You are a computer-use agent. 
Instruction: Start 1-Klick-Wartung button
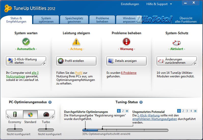pos(26,61)
